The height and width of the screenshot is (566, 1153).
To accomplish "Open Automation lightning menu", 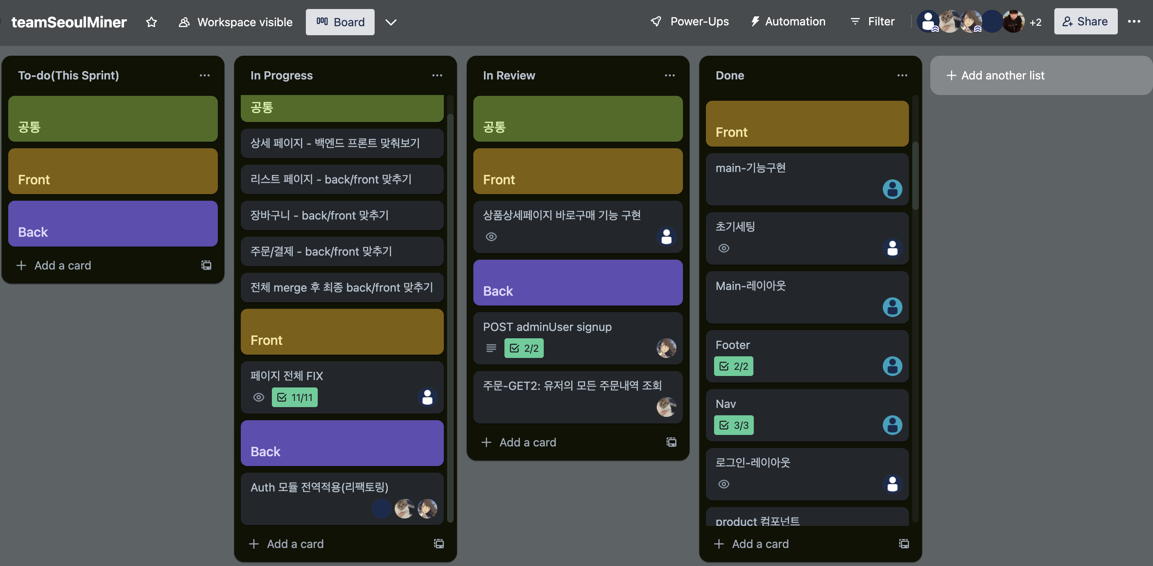I will (x=755, y=21).
